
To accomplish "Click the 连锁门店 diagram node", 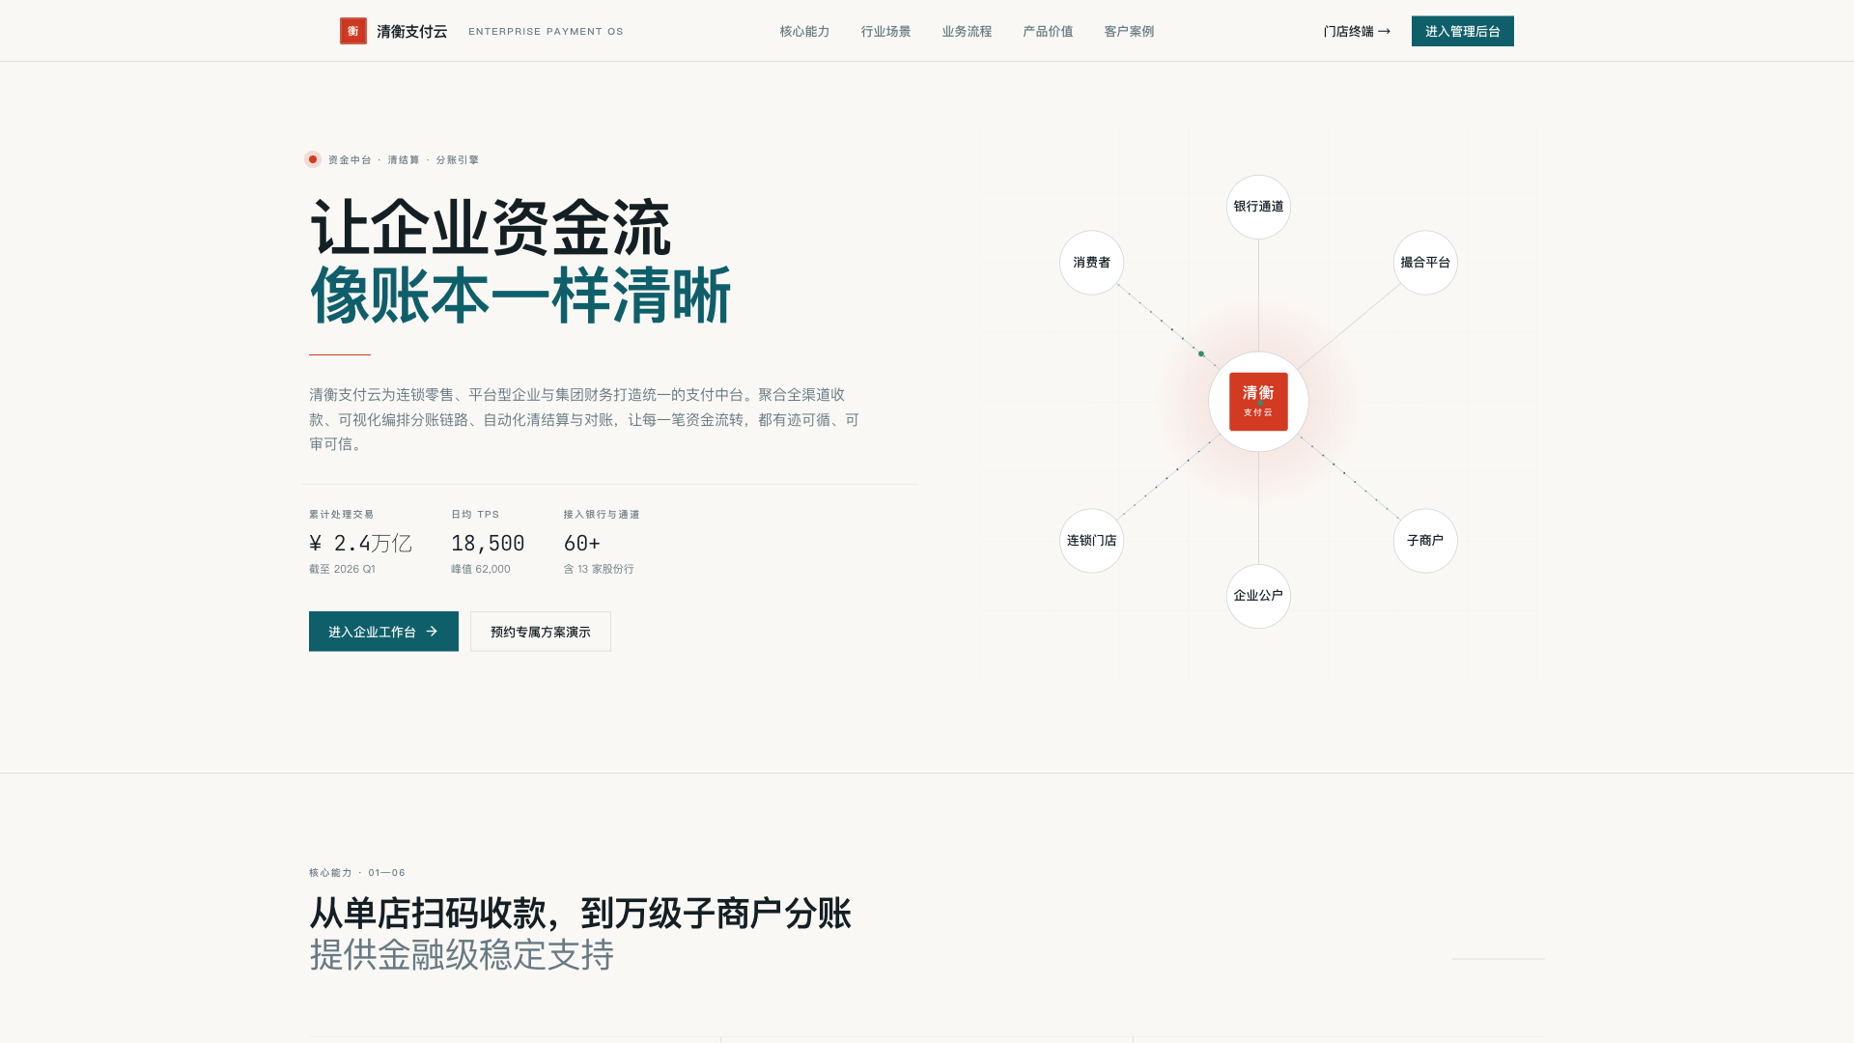I will pos(1091,541).
